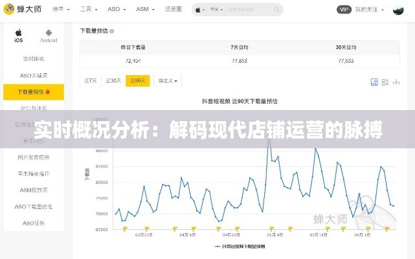Viewport: 415px width, 259px height.
Task: Open the user avatar profile
Action: (401, 9)
